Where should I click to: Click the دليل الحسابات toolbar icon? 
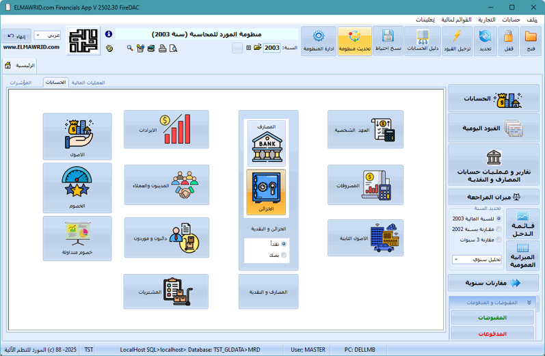(x=423, y=41)
